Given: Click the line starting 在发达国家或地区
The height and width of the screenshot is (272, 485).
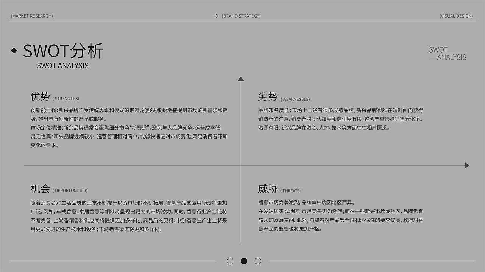Looking at the screenshot, I should pyautogui.click(x=341, y=211).
